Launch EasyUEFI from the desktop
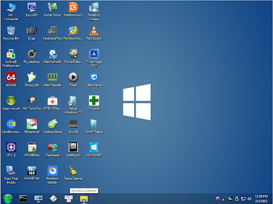 32,10
